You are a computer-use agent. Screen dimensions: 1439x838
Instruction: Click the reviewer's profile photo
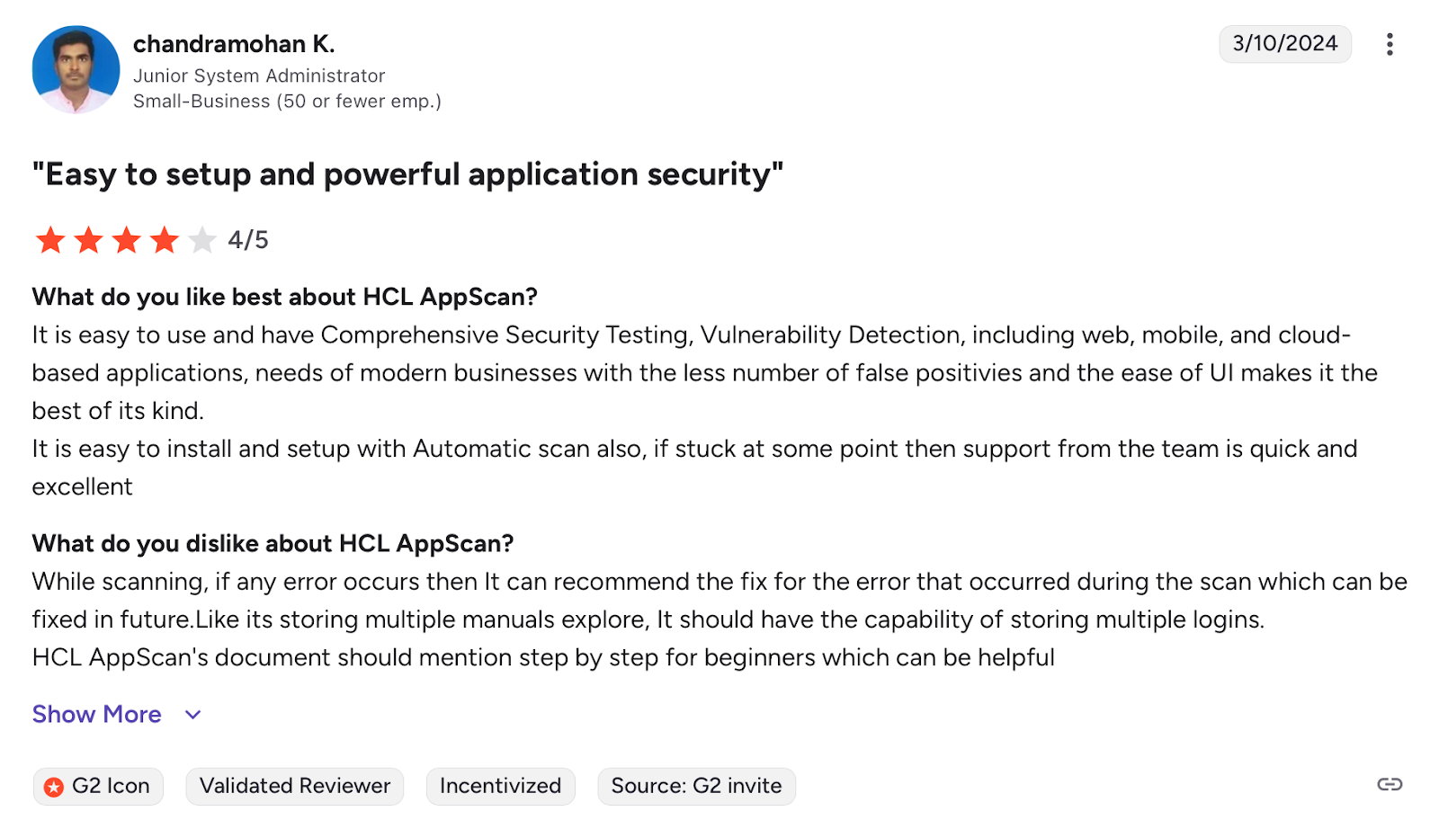[76, 68]
